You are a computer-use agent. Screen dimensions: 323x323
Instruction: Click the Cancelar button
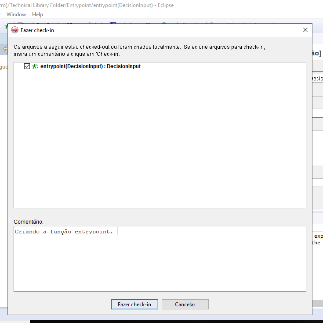(185, 304)
